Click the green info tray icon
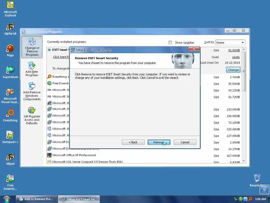The image size is (270, 203). tap(240, 199)
